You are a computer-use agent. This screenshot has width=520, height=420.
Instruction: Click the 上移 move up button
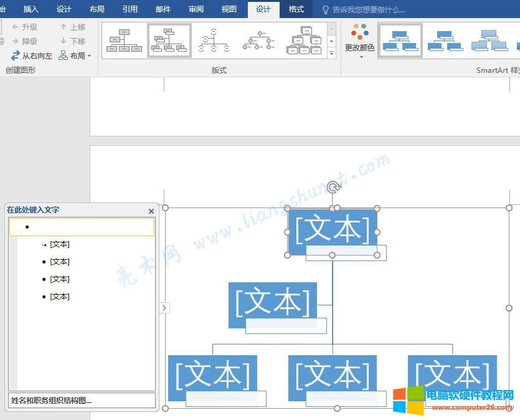click(73, 27)
